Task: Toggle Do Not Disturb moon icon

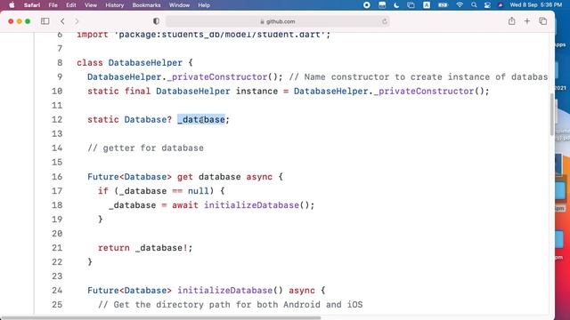Action: 396,5
